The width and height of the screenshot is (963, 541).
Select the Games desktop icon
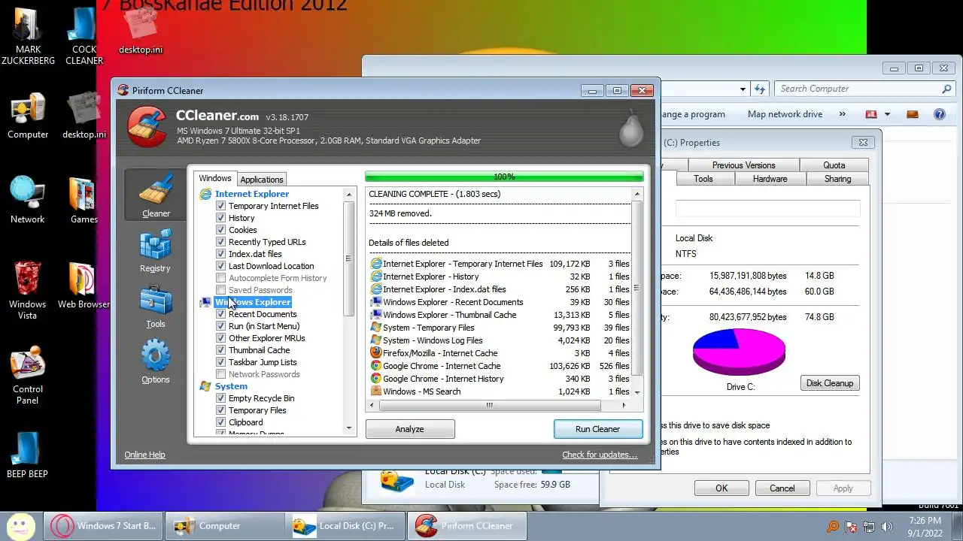coord(84,201)
